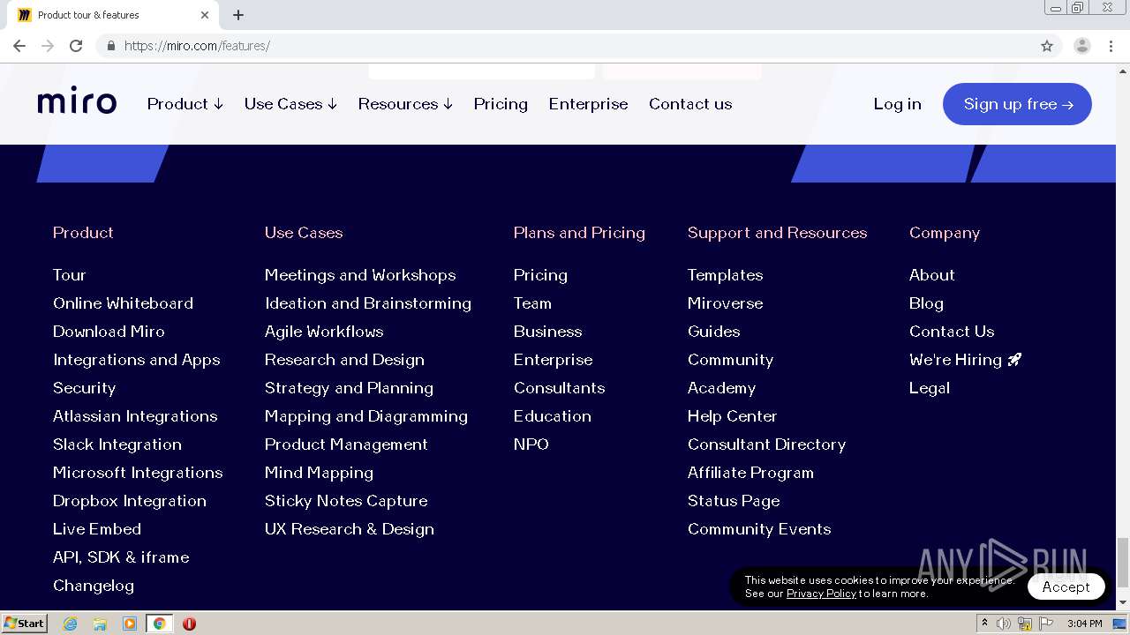Open the Changelog footer link
Image resolution: width=1130 pixels, height=635 pixels.
[93, 586]
